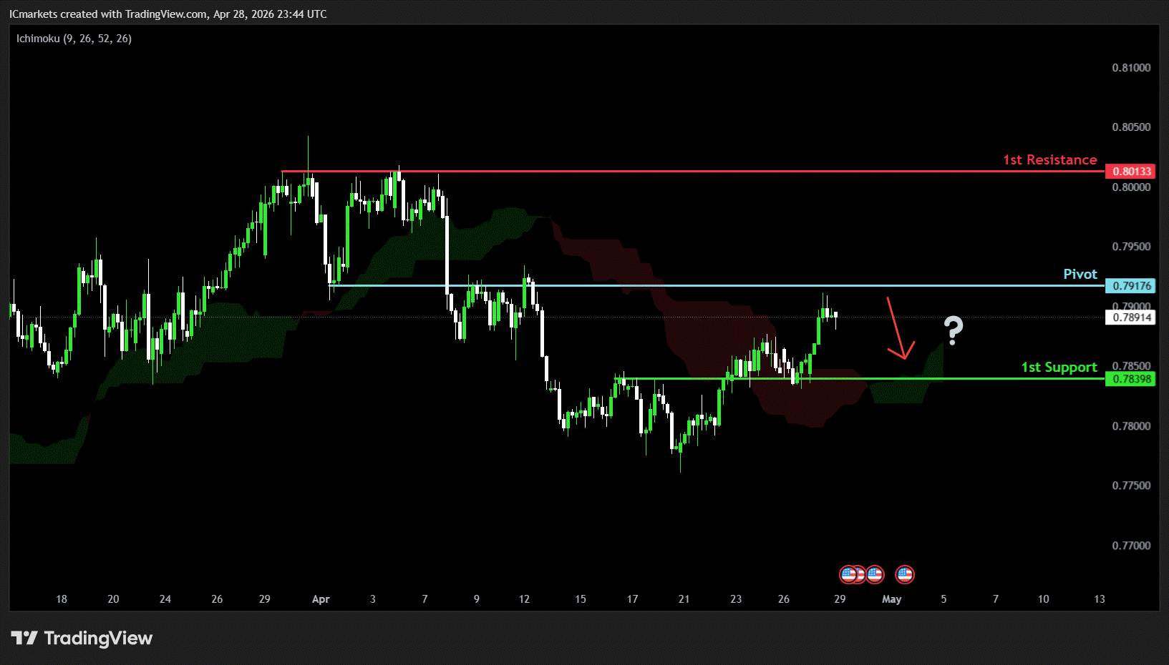Click the 1st Resistance text label
The image size is (1169, 665).
[1049, 160]
